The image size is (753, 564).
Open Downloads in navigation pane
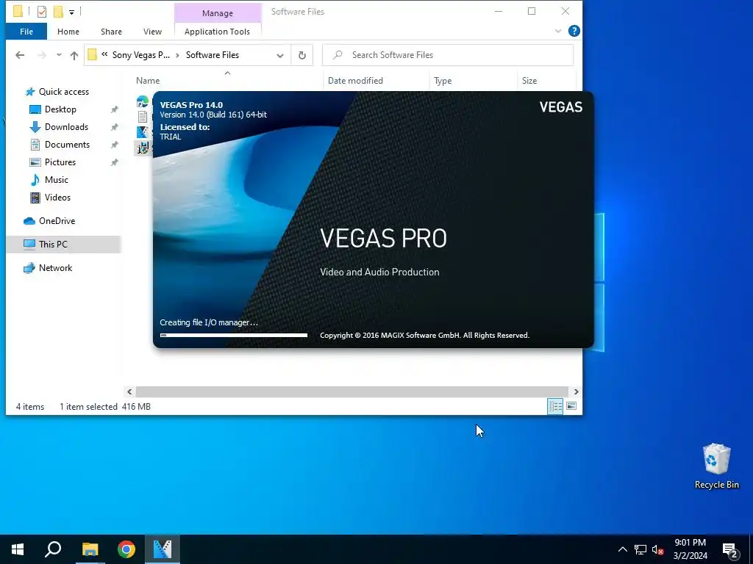coord(66,127)
